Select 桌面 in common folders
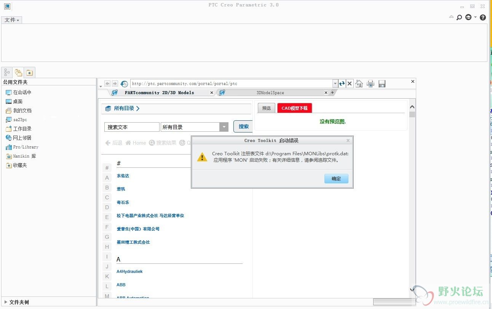The height and width of the screenshot is (309, 492). pyautogui.click(x=14, y=101)
